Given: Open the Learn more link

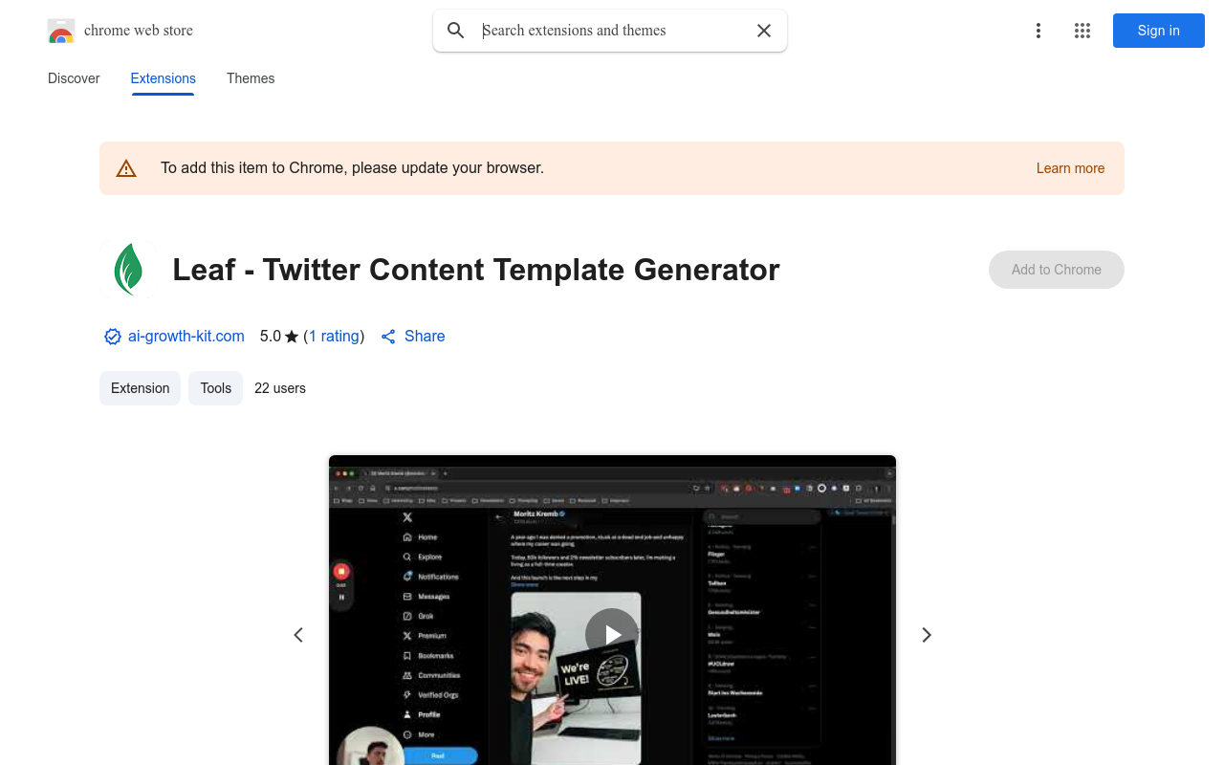Looking at the screenshot, I should 1070,168.
